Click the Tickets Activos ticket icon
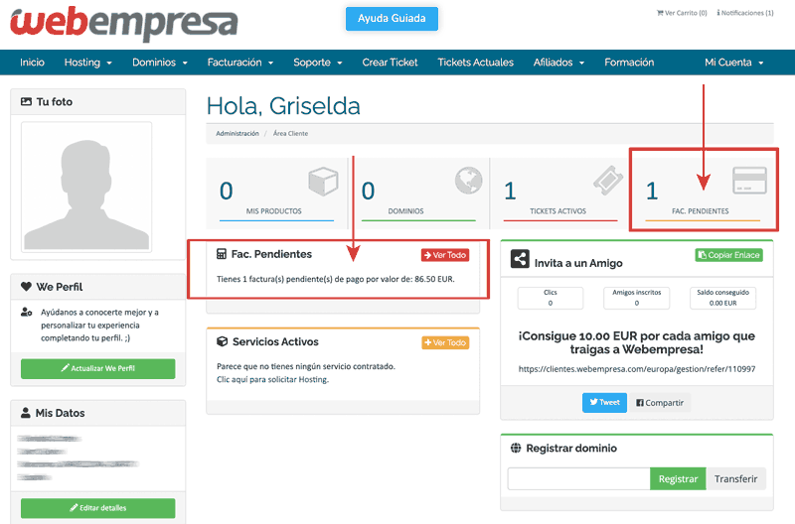795x524 pixels. point(608,181)
